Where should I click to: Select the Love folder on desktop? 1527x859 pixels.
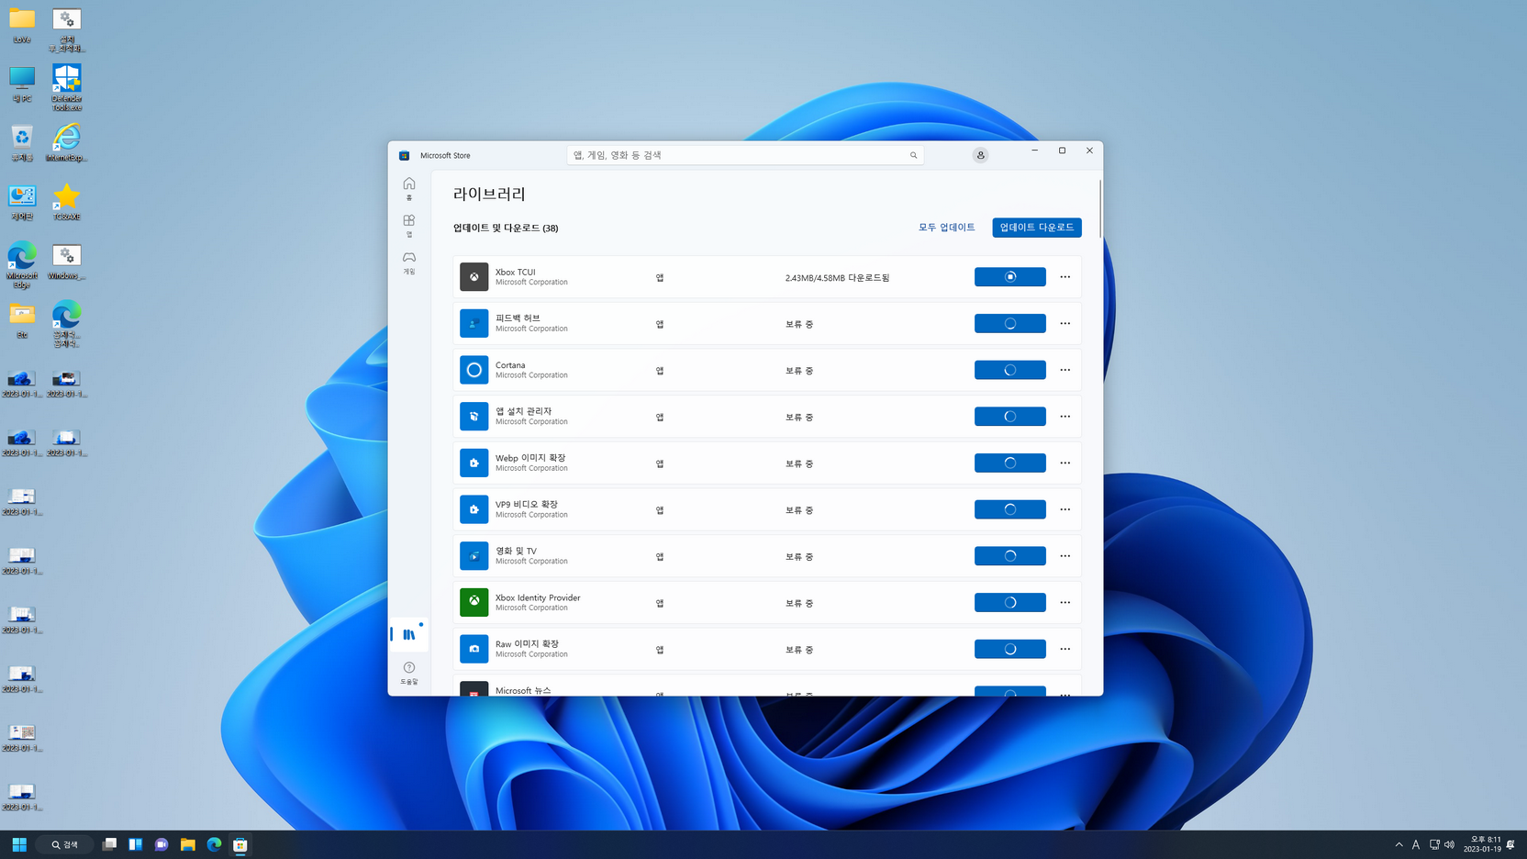tap(22, 25)
